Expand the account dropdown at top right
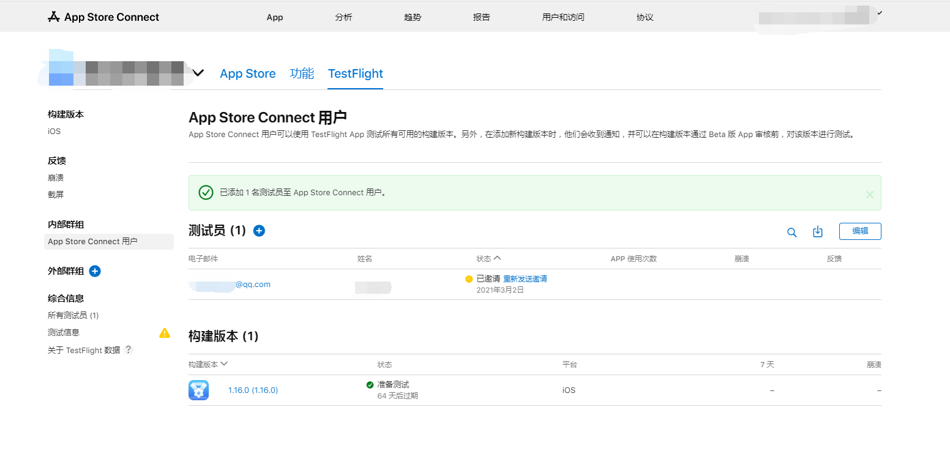This screenshot has width=950, height=459. (x=880, y=12)
